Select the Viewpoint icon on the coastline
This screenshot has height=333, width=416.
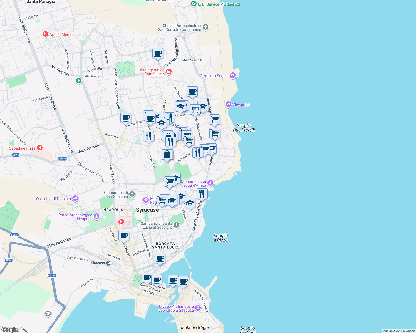click(x=228, y=104)
